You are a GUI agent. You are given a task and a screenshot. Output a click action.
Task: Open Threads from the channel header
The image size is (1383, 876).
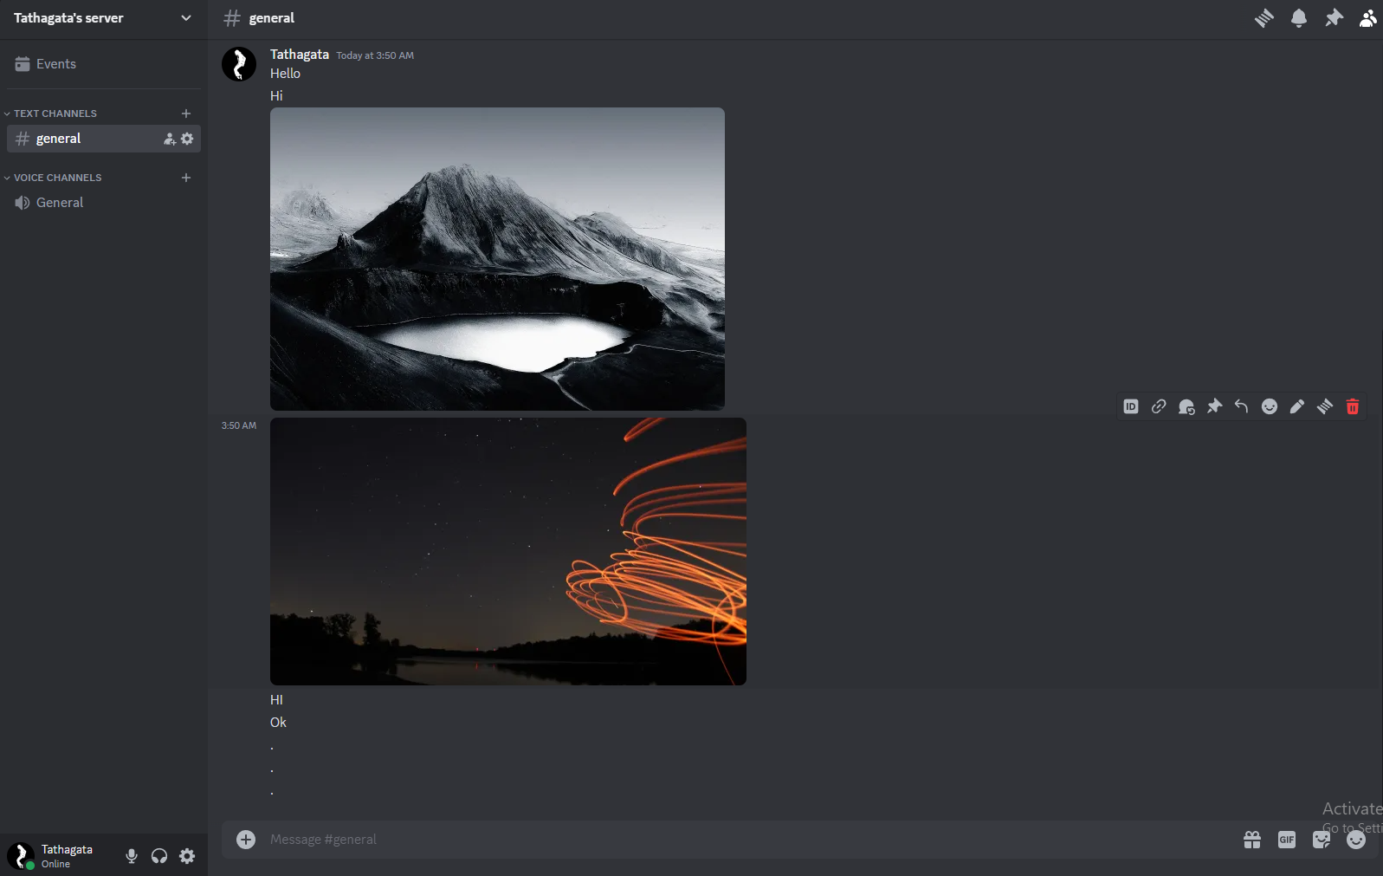(x=1264, y=18)
